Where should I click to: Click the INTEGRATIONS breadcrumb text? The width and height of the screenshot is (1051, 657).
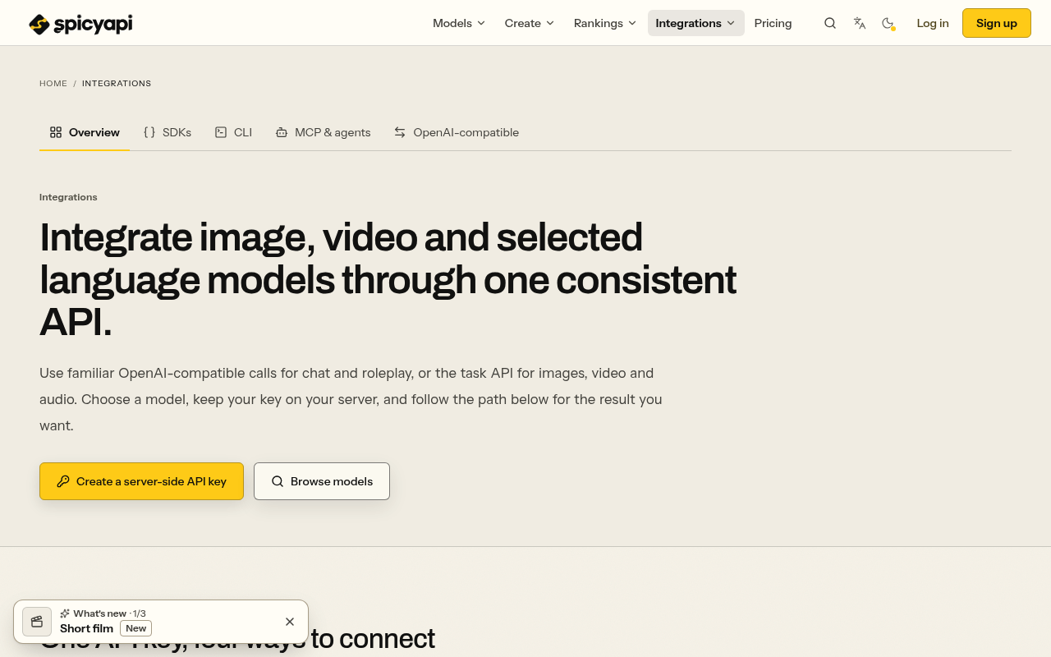click(x=117, y=84)
